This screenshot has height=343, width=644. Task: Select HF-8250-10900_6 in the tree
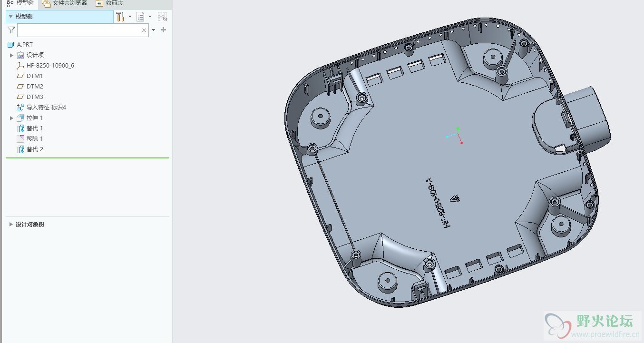(50, 66)
